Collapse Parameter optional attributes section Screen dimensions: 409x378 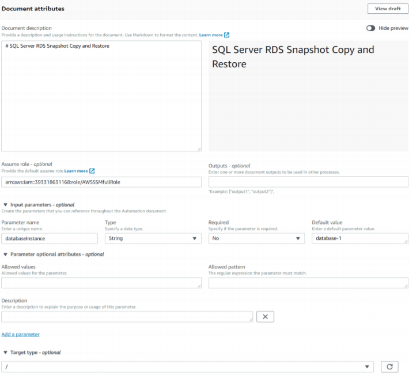(x=5, y=254)
